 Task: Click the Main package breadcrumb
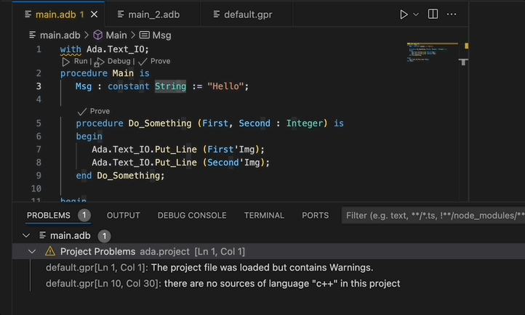point(116,35)
